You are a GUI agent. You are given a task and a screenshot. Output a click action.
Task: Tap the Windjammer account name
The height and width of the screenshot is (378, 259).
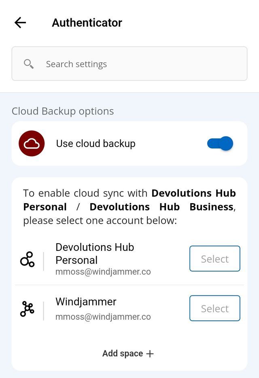[86, 302]
